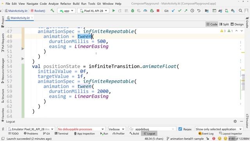This screenshot has width=250, height=141.
Task: Go to previous highlighted error arrow
Action: tap(237, 31)
